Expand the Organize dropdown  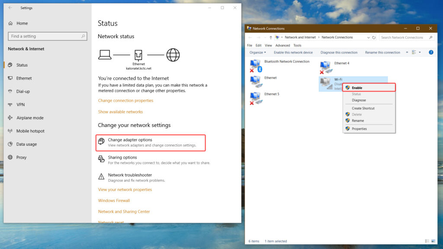[257, 52]
